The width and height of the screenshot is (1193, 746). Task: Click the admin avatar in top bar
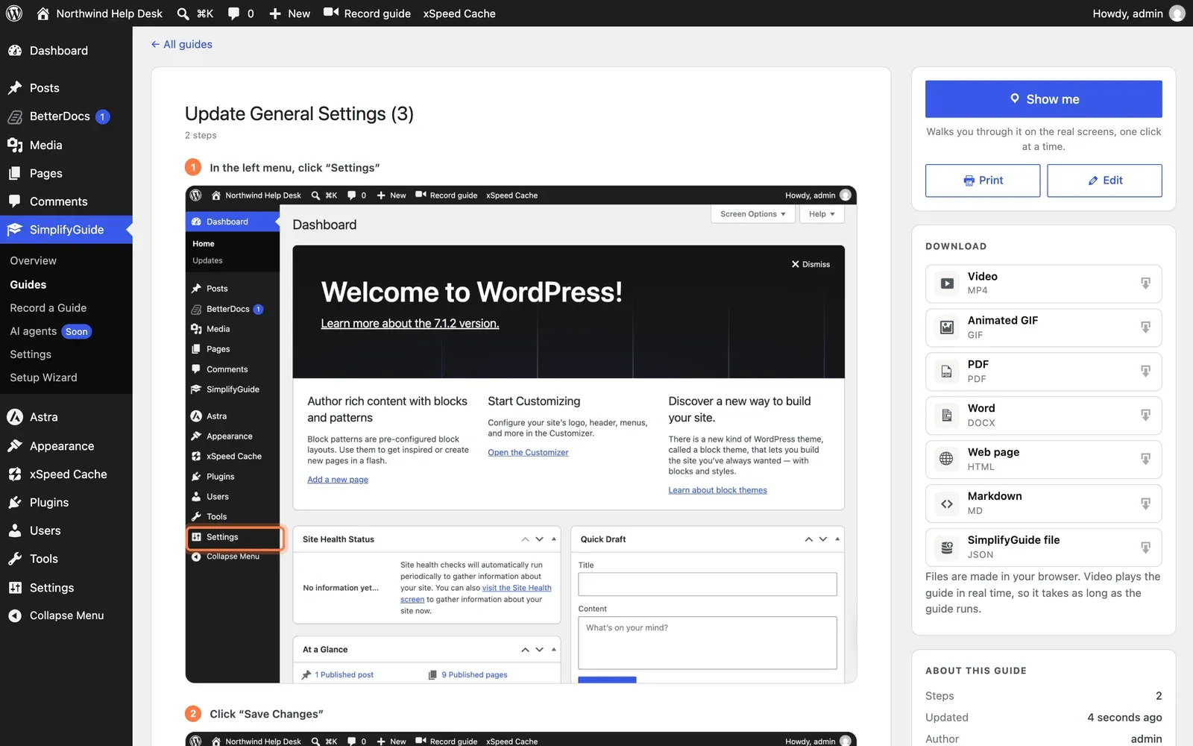(x=1177, y=13)
